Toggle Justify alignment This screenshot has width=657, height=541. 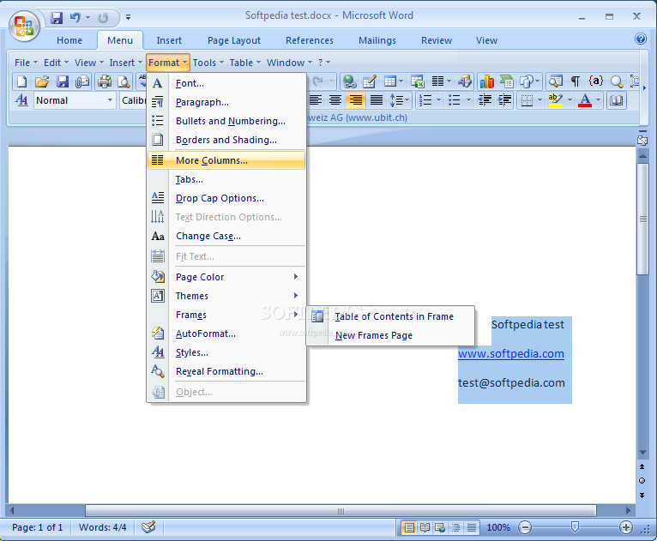[x=377, y=100]
